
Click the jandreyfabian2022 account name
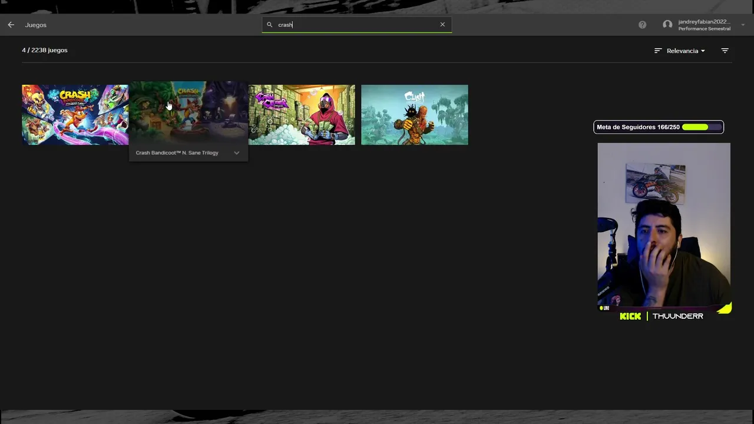point(704,22)
